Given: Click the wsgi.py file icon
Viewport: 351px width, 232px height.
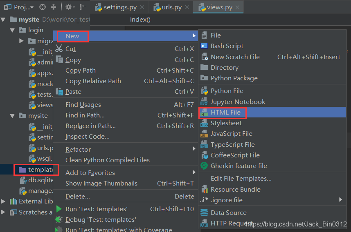Looking at the screenshot, I should tap(32, 159).
